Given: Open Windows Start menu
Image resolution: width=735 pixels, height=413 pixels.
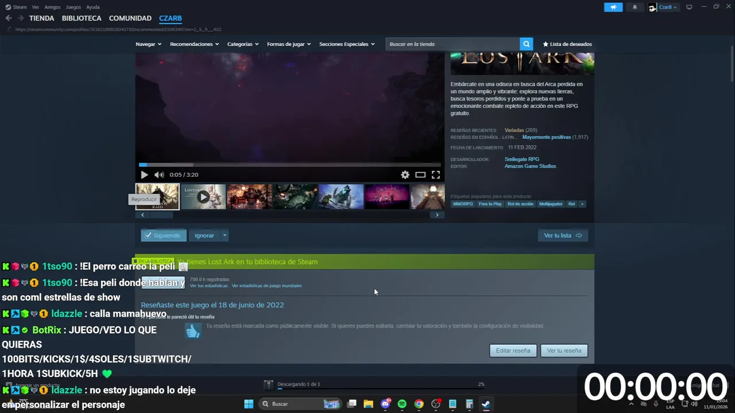Looking at the screenshot, I should [x=249, y=404].
